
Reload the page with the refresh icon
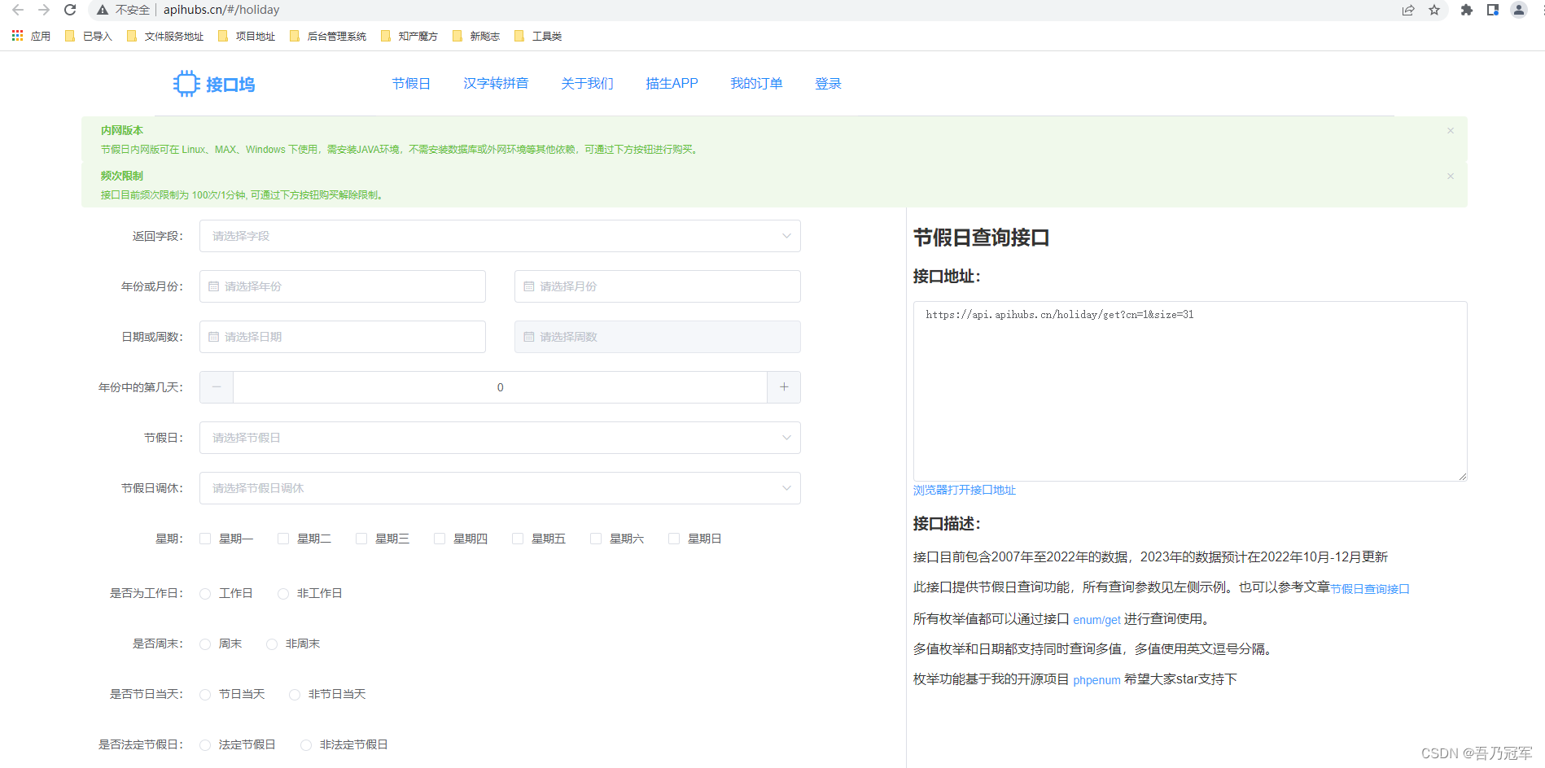click(70, 10)
